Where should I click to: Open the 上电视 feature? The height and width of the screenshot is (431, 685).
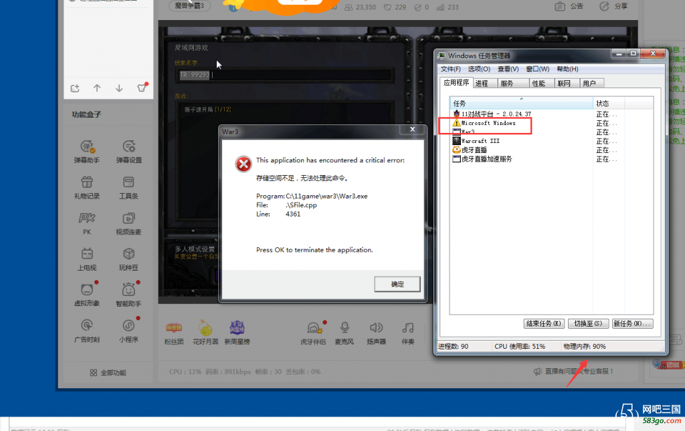[x=87, y=259]
